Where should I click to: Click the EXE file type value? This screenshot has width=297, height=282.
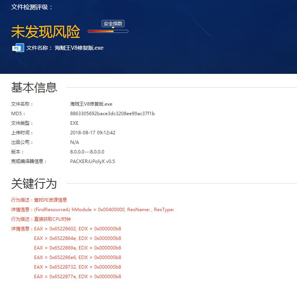click(74, 123)
